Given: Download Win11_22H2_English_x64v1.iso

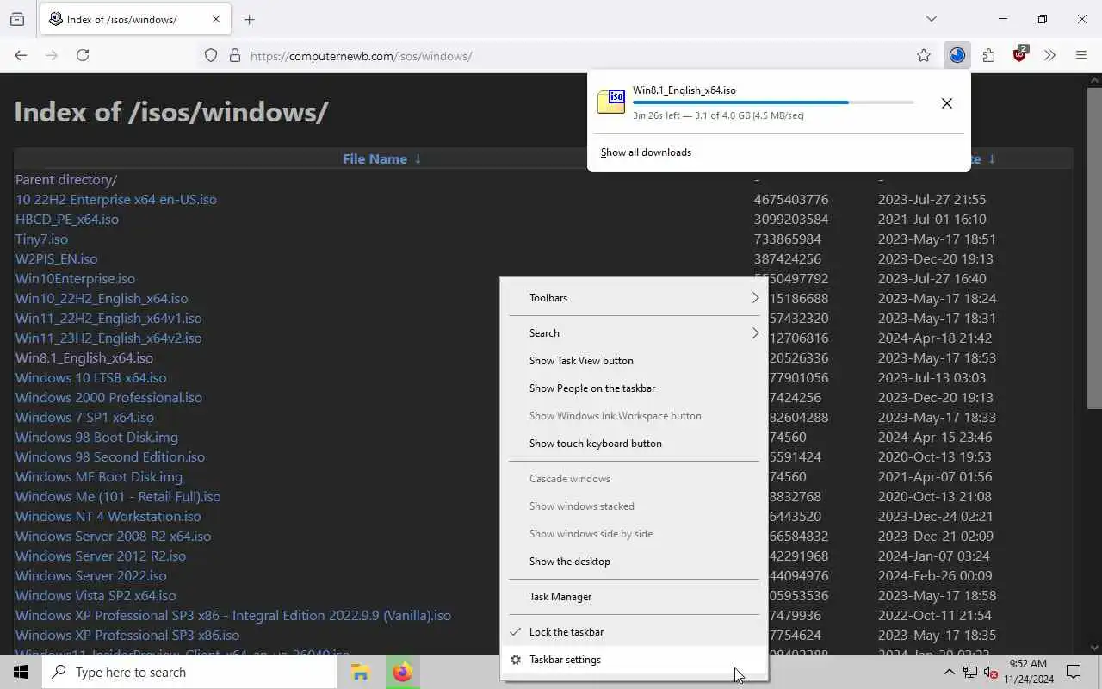Looking at the screenshot, I should (108, 318).
